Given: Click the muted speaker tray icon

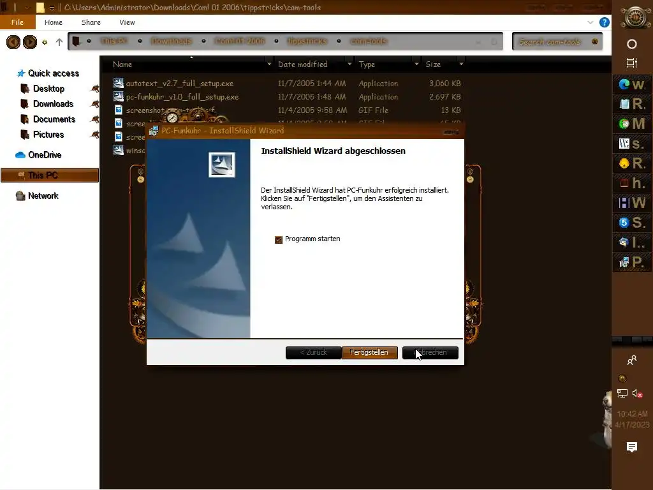Looking at the screenshot, I should (x=637, y=393).
